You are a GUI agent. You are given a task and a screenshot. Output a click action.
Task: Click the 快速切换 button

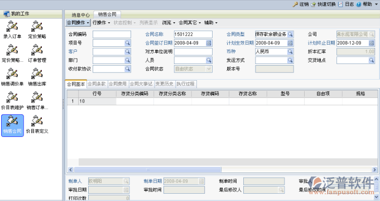click(323, 4)
